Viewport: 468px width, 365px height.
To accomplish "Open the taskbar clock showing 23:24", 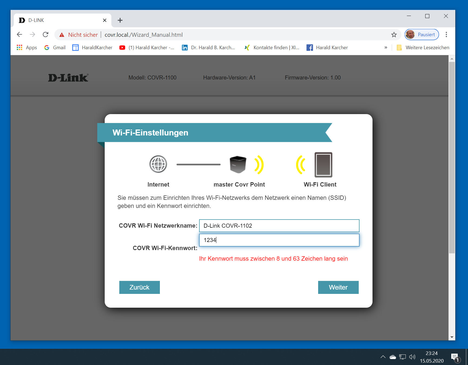I will click(x=432, y=357).
